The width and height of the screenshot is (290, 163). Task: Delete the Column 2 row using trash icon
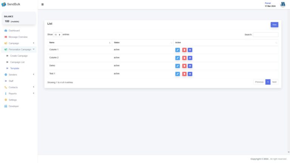(184, 58)
